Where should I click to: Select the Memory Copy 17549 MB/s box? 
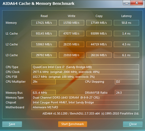(x=99, y=23)
